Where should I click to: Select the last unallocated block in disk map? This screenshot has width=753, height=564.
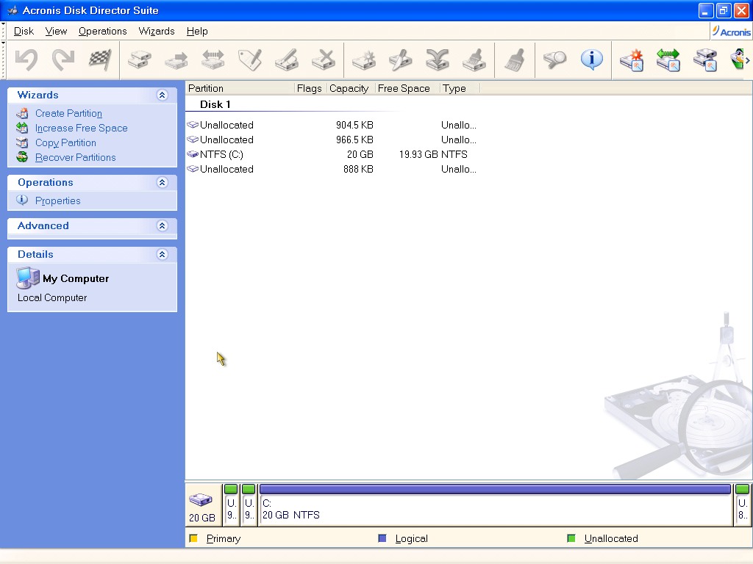pos(742,505)
